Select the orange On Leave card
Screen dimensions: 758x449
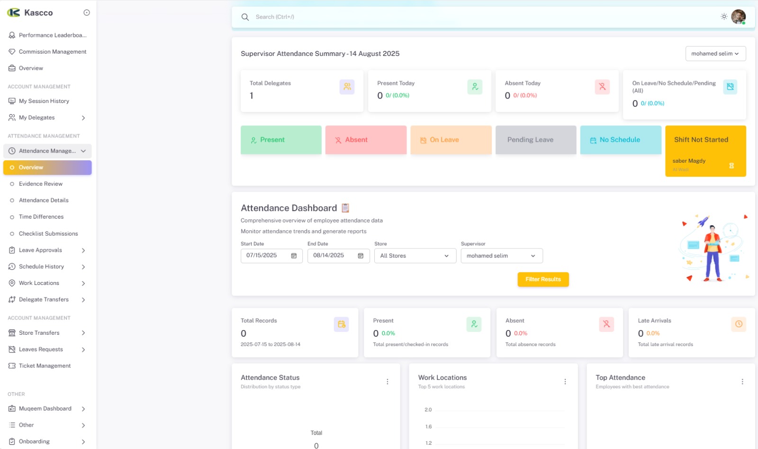[451, 140]
